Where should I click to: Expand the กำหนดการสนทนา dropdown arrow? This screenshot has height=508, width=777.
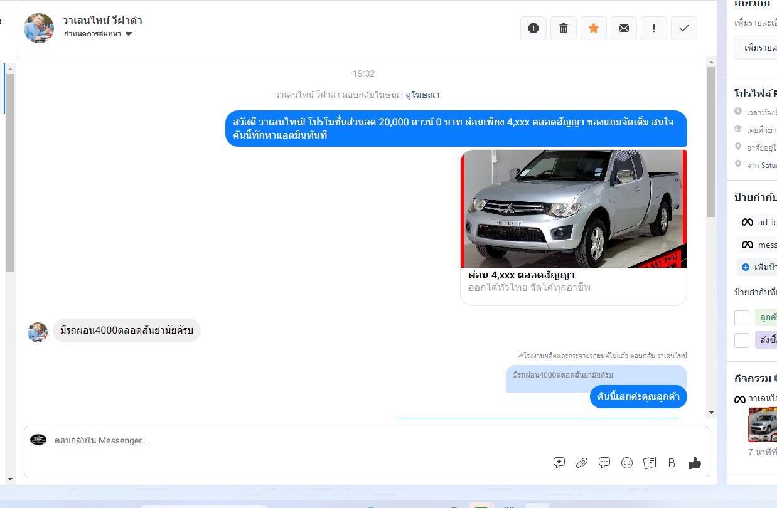[x=129, y=34]
